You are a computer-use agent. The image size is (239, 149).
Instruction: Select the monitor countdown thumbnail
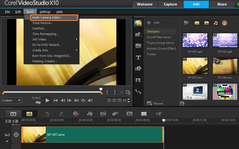[x=195, y=92]
